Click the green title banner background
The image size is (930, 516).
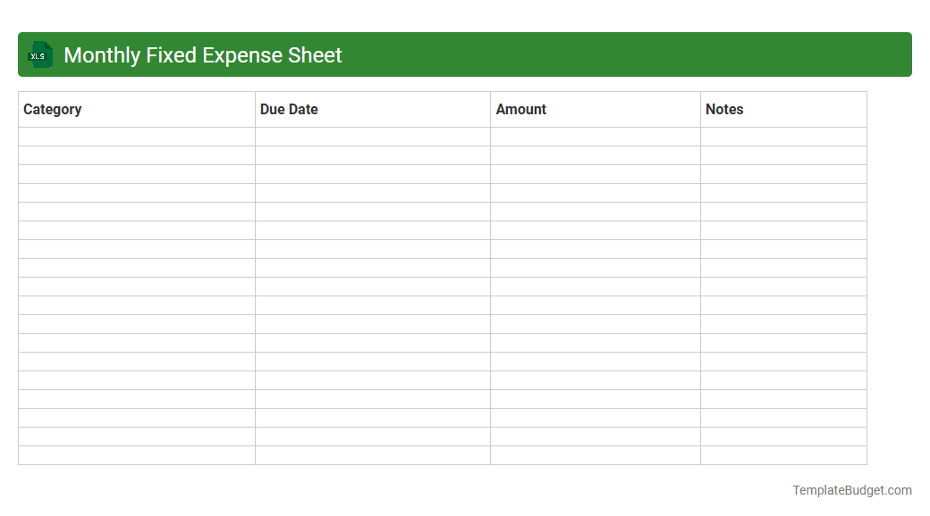581,54
